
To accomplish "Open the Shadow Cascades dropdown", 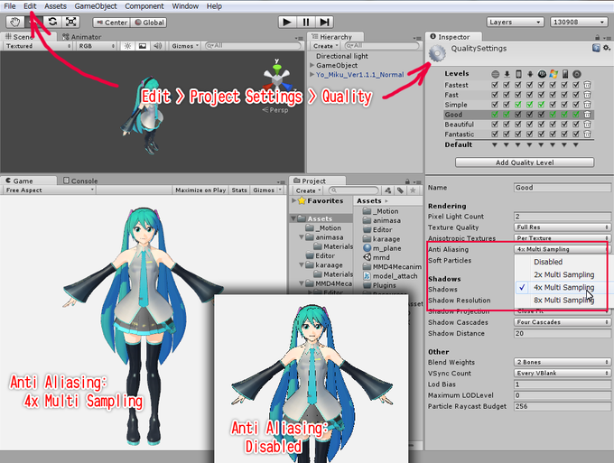I will 563,322.
